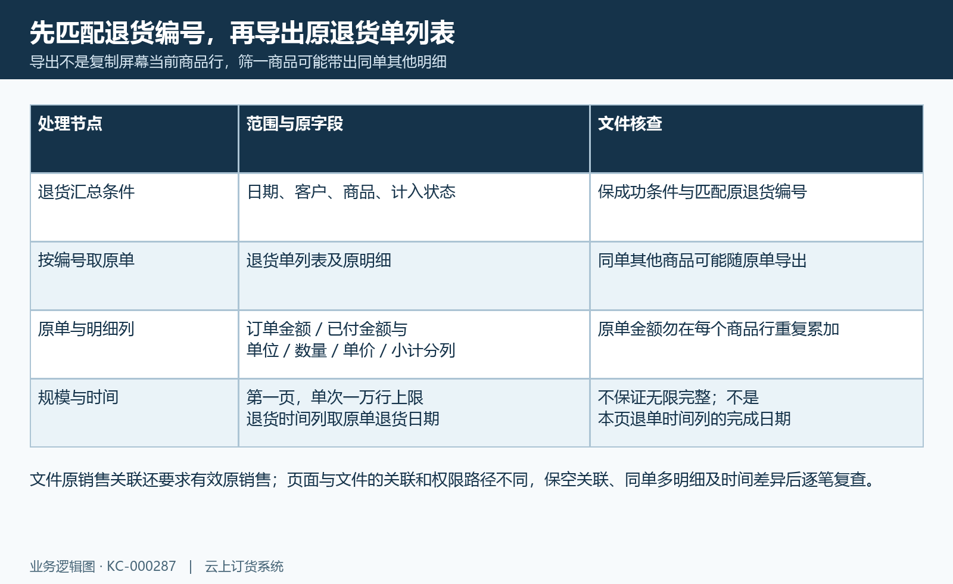
Task: Click the footer label 业务逻辑图 · KC-000287
Action: [x=103, y=566]
